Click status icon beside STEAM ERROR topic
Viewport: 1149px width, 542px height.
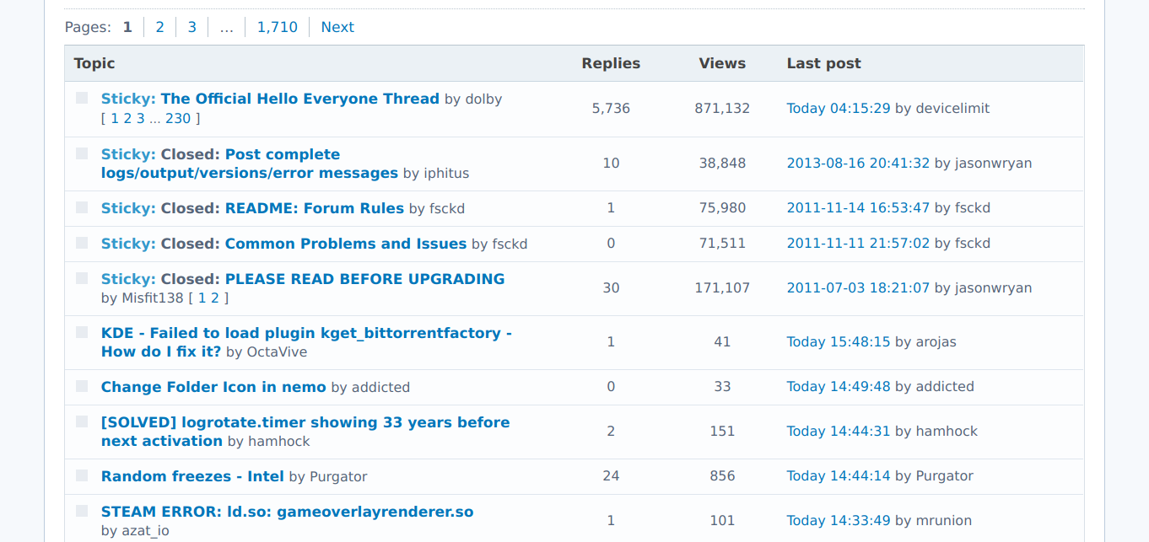coord(82,511)
